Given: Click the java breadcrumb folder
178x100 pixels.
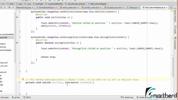Looking at the screenshot, I should coord(19,4).
